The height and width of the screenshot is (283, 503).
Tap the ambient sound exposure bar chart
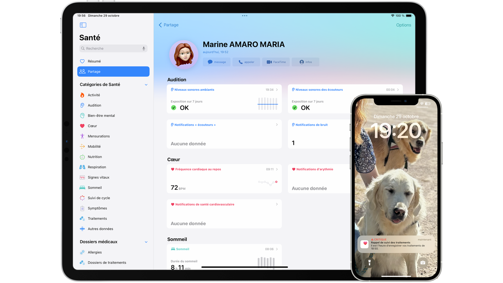click(x=268, y=104)
